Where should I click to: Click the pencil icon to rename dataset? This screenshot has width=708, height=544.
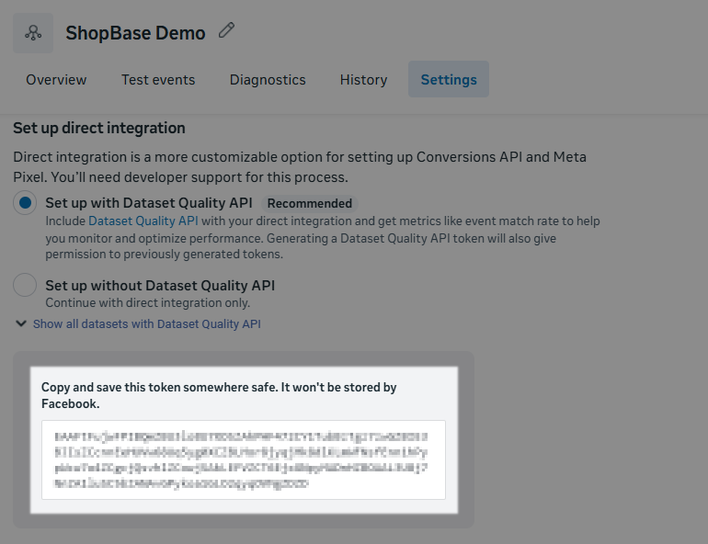(226, 31)
